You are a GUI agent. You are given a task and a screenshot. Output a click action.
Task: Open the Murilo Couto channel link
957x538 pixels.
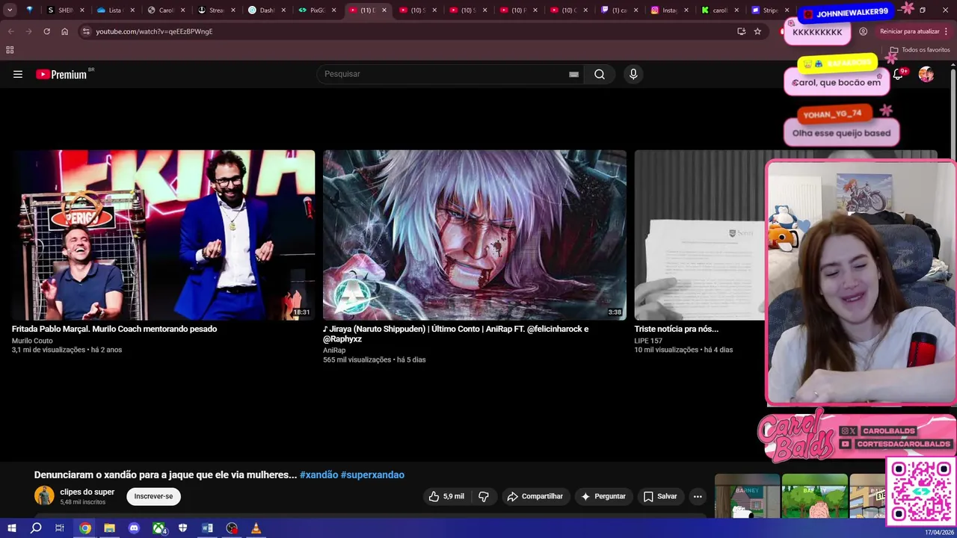tap(32, 341)
